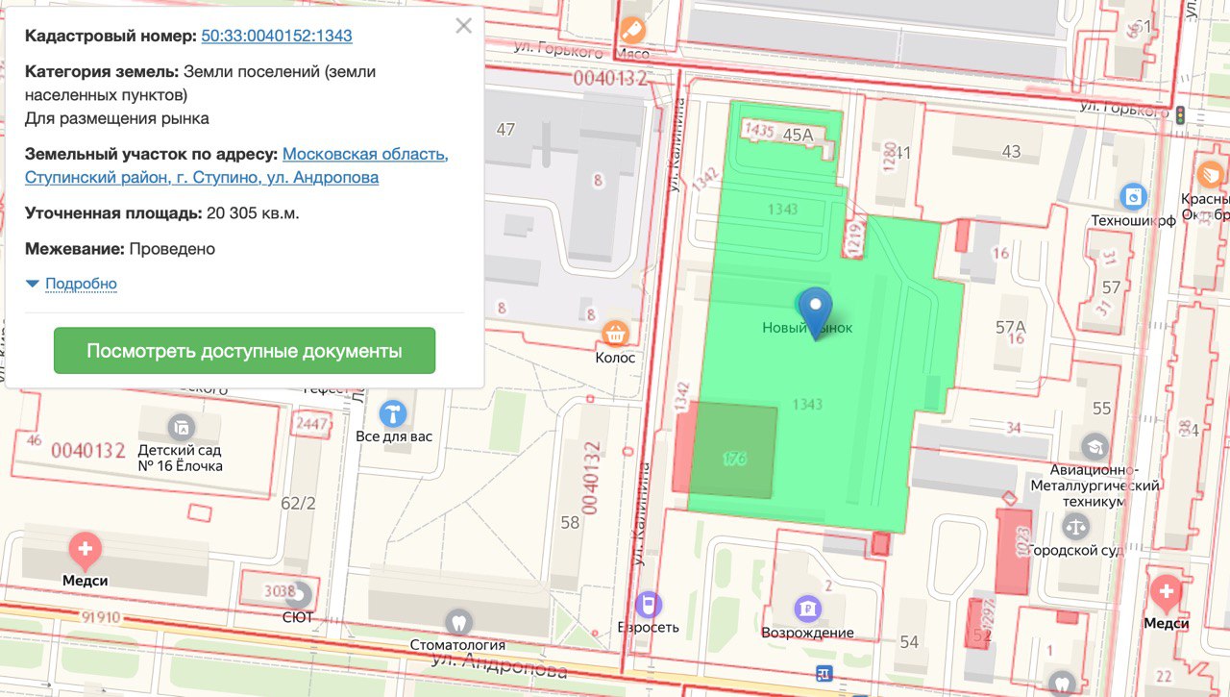
Task: Select the Техношкоф appliance store icon
Action: pyautogui.click(x=1134, y=197)
